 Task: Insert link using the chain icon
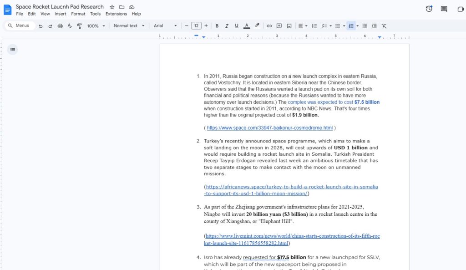[x=269, y=26]
